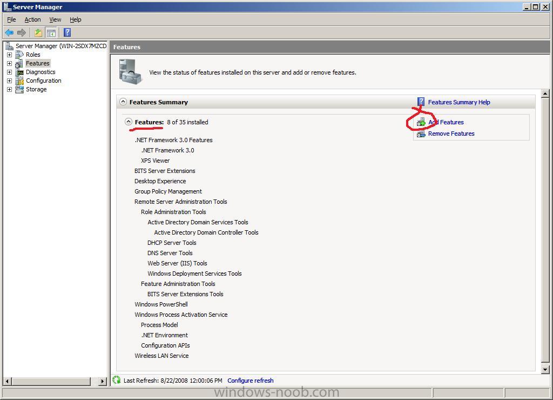553x400 pixels.
Task: Expand the Configuration tree node
Action: (x=10, y=81)
